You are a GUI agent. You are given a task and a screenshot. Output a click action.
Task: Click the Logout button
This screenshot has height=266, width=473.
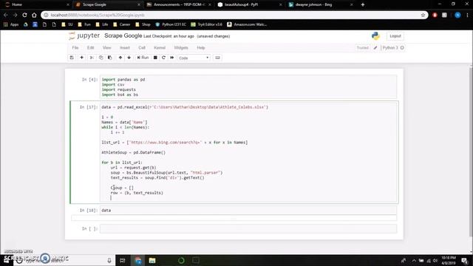(x=395, y=36)
